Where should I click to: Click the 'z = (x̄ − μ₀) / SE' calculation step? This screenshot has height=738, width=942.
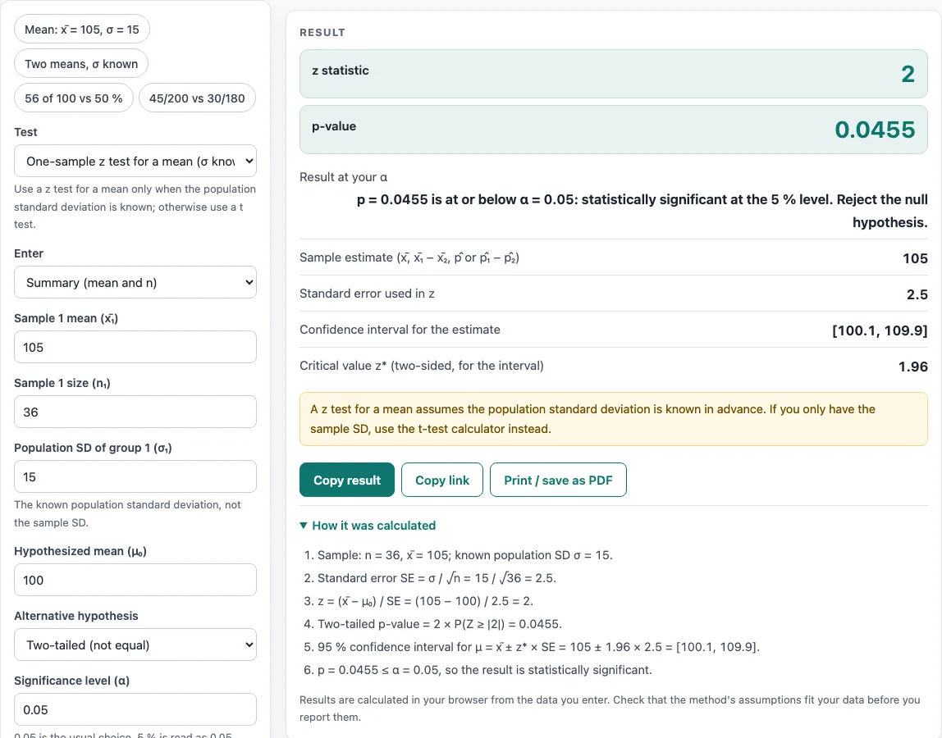tap(425, 601)
